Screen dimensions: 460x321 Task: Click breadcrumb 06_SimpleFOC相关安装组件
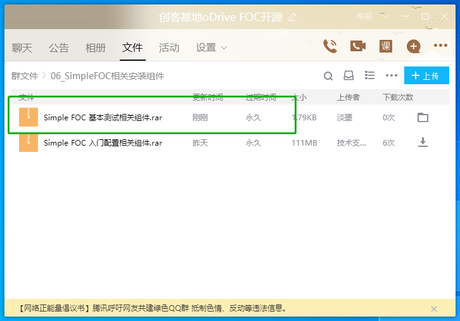pyautogui.click(x=107, y=76)
